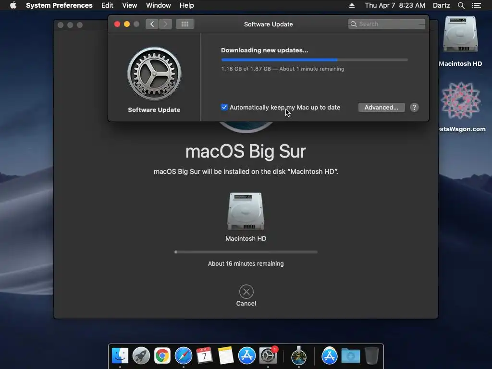The height and width of the screenshot is (369, 492).
Task: Open the first App Store Dock icon
Action: (x=246, y=356)
